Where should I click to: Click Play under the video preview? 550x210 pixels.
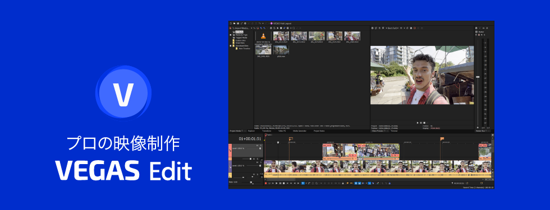(418, 123)
